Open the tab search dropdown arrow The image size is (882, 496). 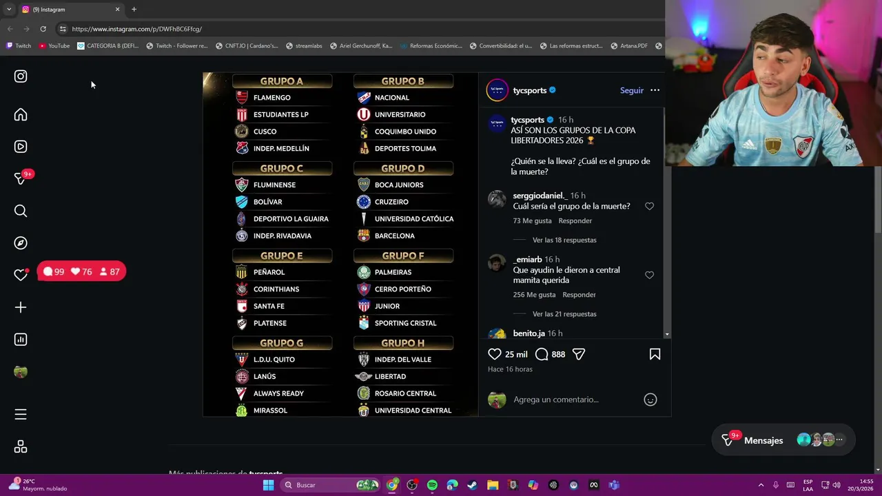point(8,10)
